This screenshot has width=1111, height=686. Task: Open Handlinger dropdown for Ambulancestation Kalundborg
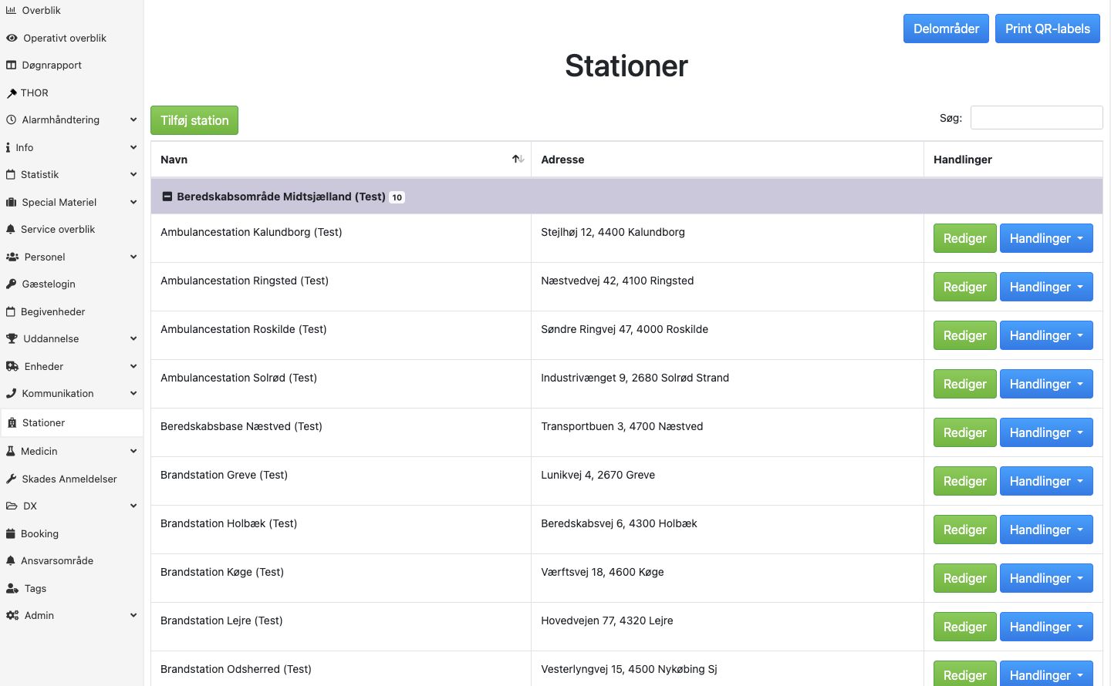(1046, 239)
